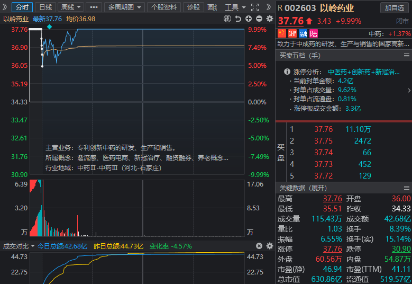The image size is (412, 284).
Task: Click the undo arrow icon above chart
Action: (238, 19)
